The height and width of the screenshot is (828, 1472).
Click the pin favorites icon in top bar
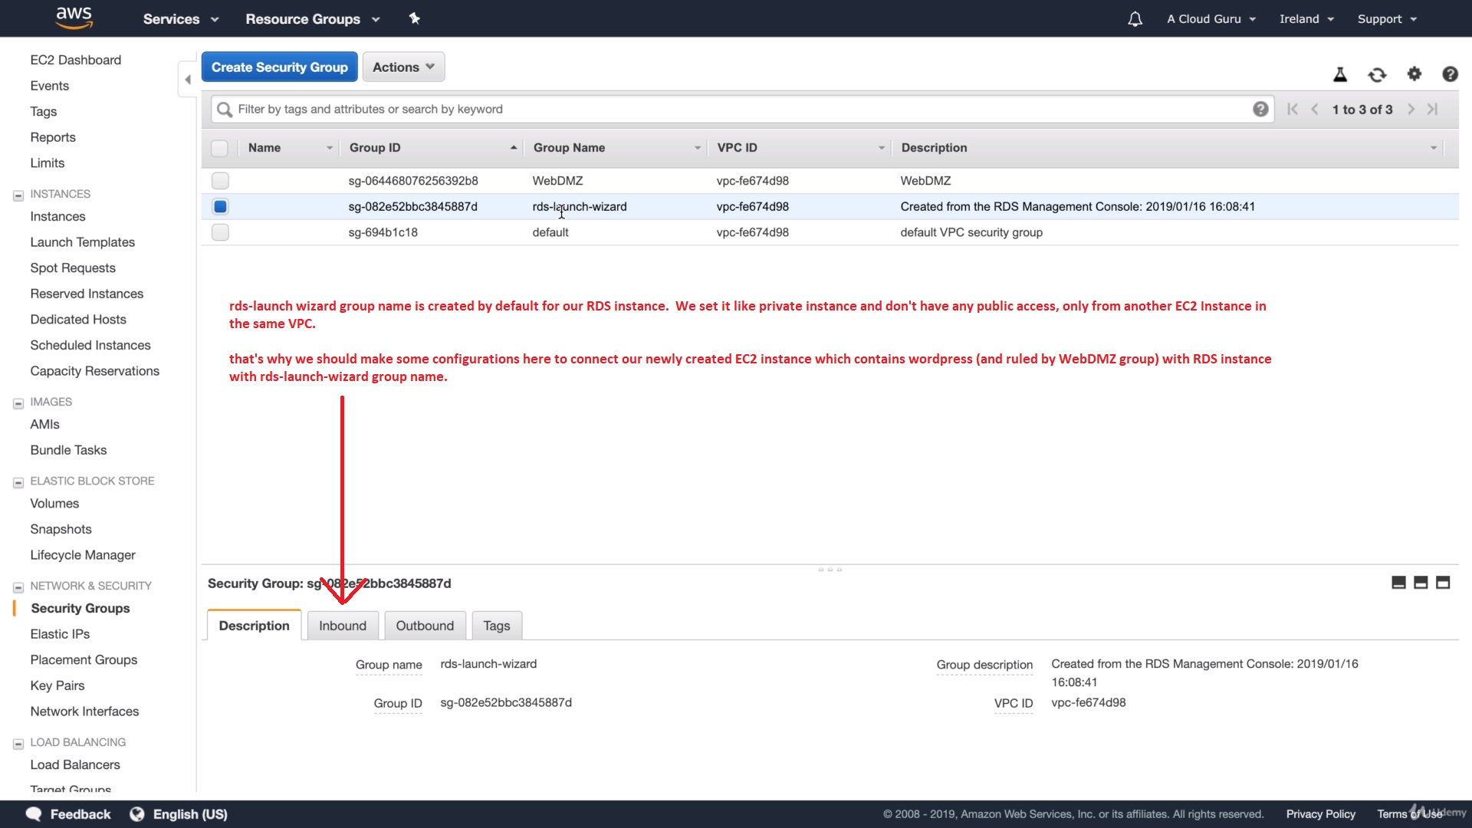[415, 18]
